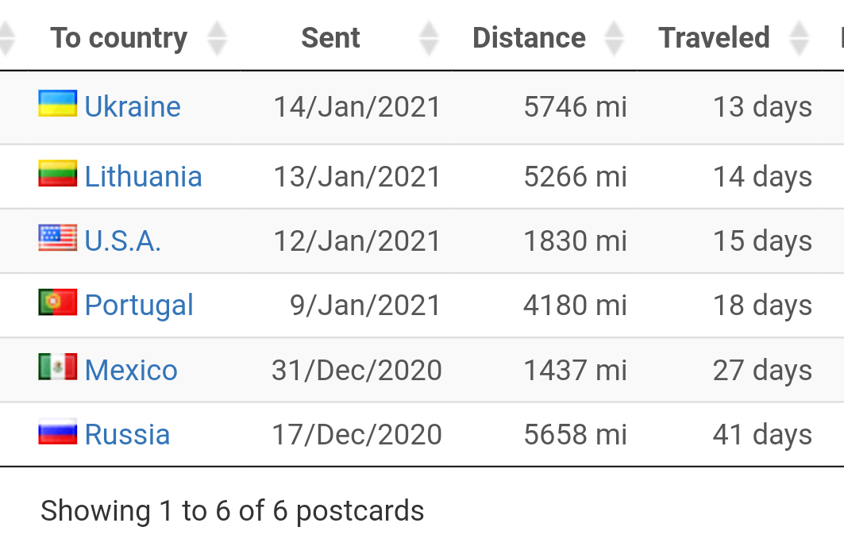This screenshot has height=550, width=844.
Task: Click the U.S.A. flag icon
Action: click(x=58, y=238)
